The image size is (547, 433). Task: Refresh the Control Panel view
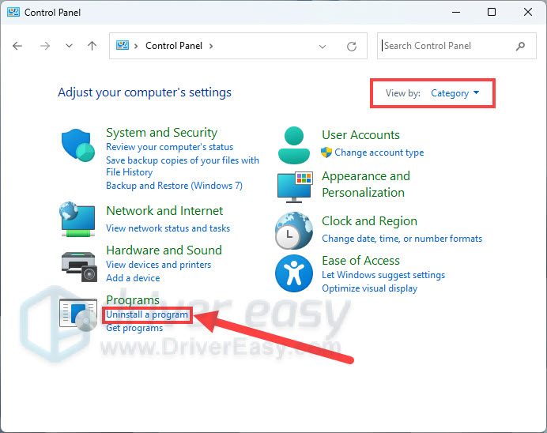(352, 47)
